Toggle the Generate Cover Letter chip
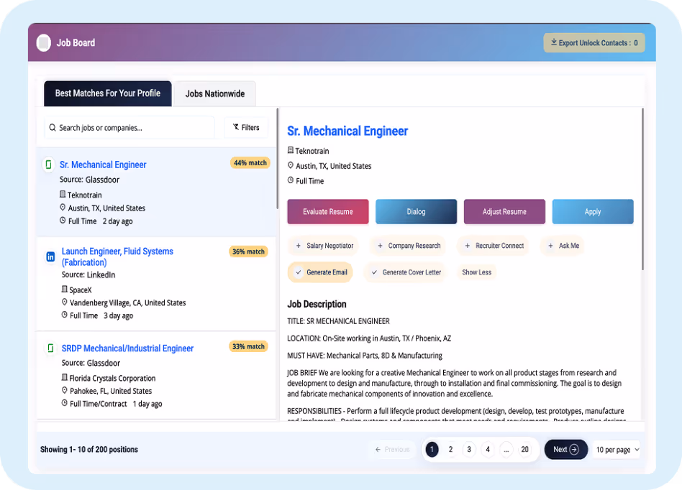The height and width of the screenshot is (490, 682). click(x=405, y=272)
